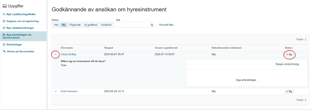Select the Ej godkänd status filter
The height and width of the screenshot is (110, 312).
(91, 25)
